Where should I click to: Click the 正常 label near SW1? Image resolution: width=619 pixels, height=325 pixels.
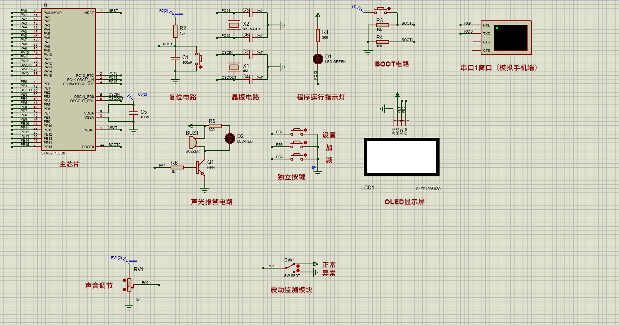(x=329, y=265)
